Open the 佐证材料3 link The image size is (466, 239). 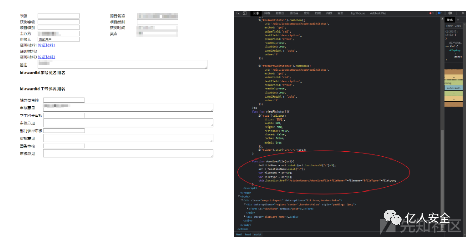coord(47,57)
